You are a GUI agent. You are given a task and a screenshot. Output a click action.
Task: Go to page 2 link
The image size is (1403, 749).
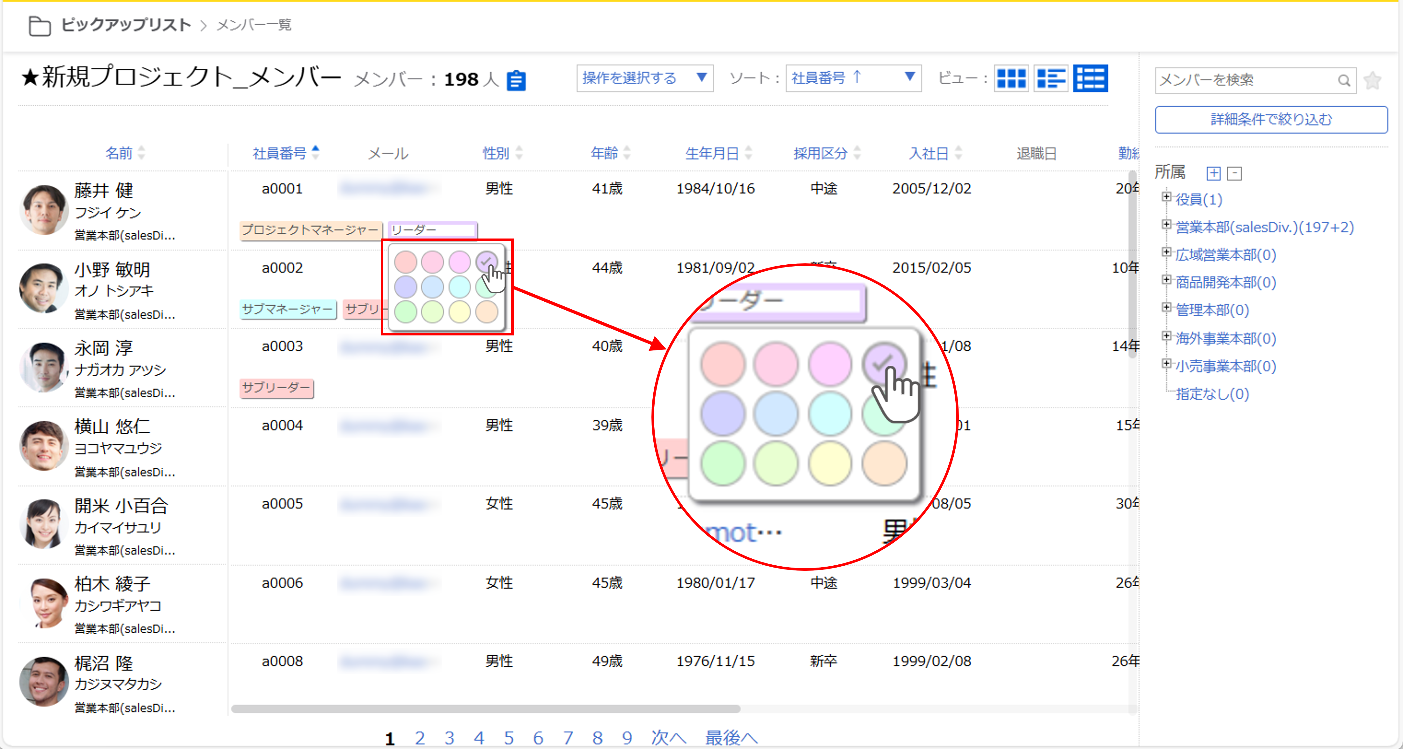[x=419, y=738]
